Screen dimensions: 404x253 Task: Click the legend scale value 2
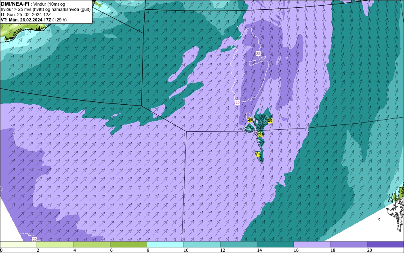tap(38, 250)
